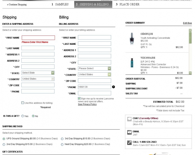The image size is (195, 155).
Task: Click the Génifique product bottle image
Action: [132, 39]
